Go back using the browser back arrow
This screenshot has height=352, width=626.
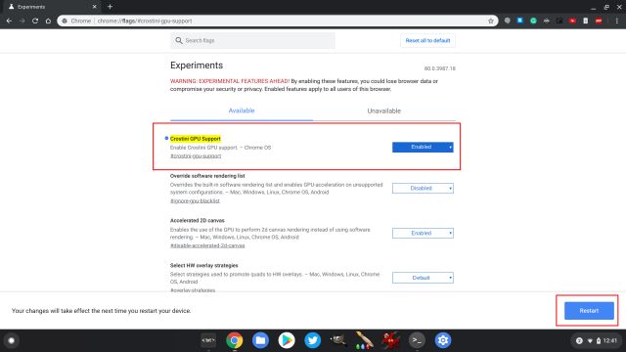[9, 21]
